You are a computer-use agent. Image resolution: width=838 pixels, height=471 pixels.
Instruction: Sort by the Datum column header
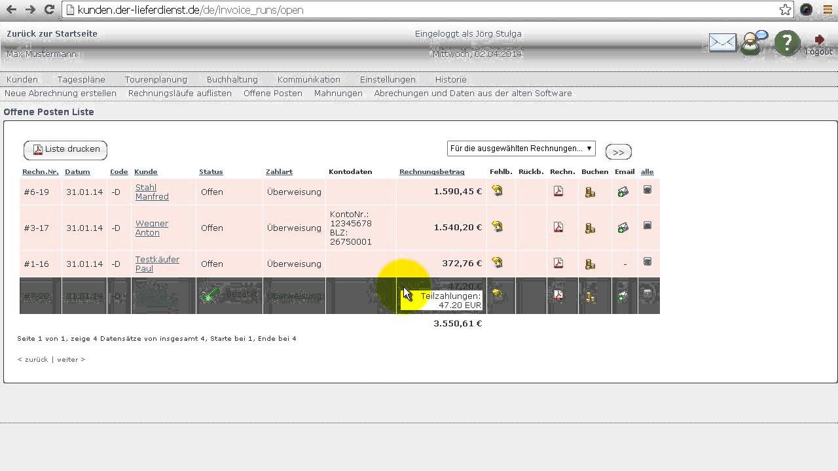pos(77,171)
